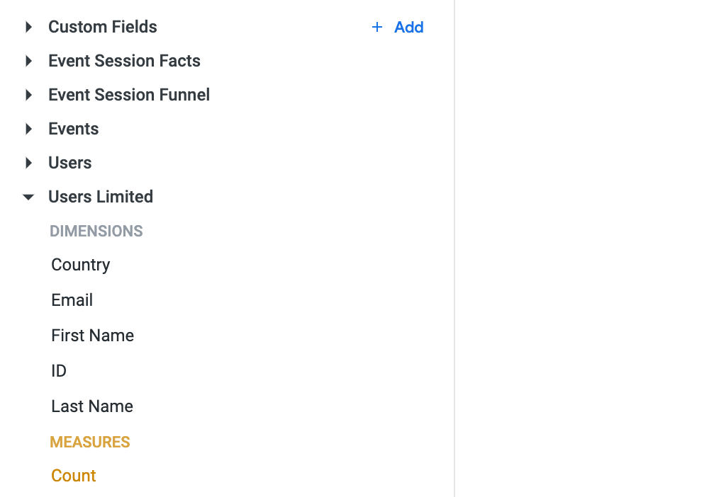Click the MEASURES section header
Viewport: 709px width, 497px height.
(90, 442)
